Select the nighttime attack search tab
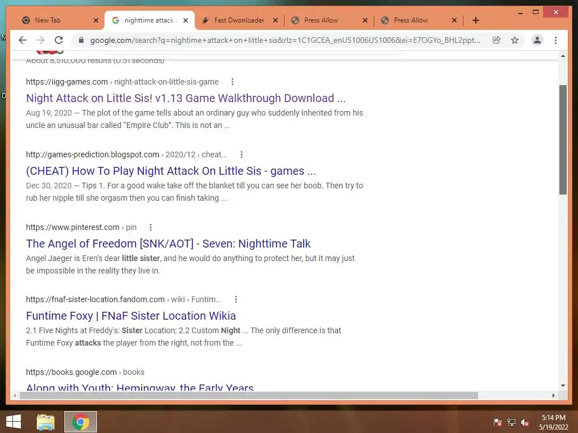 click(149, 20)
